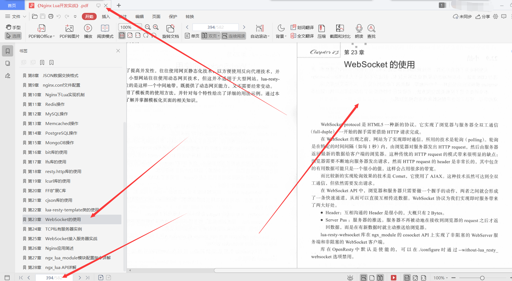Screen dimensions: 512x281
Task: Start the 播放 slideshow playback tool
Action: [88, 31]
